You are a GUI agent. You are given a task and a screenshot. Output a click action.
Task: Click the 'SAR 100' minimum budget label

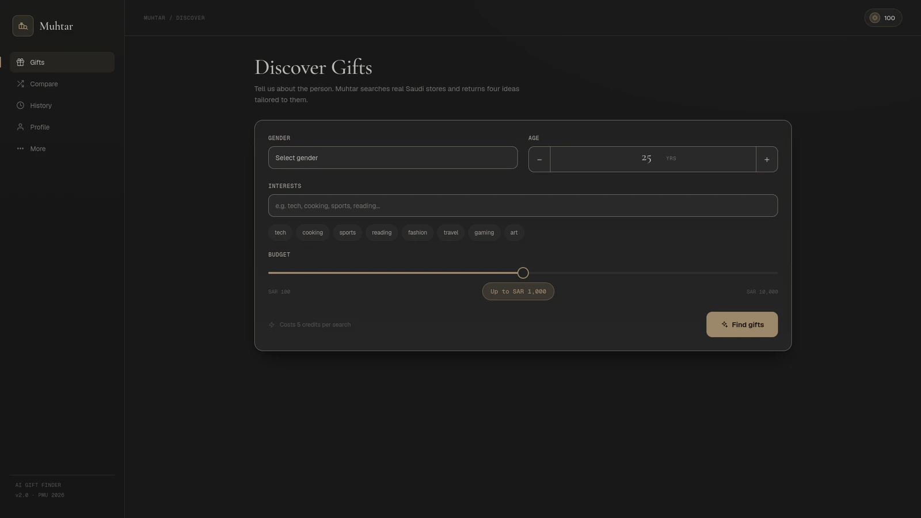[279, 292]
